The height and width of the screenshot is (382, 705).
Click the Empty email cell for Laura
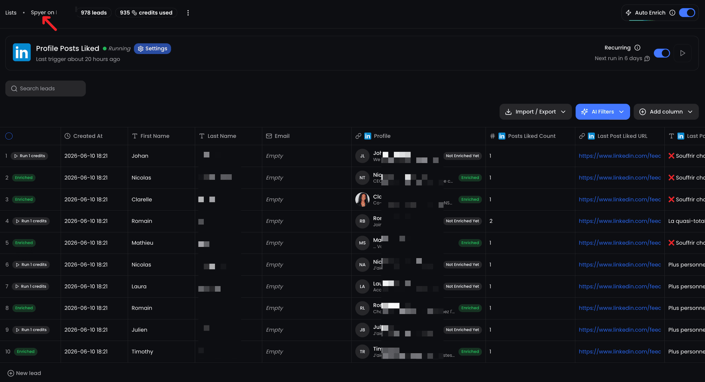click(307, 286)
